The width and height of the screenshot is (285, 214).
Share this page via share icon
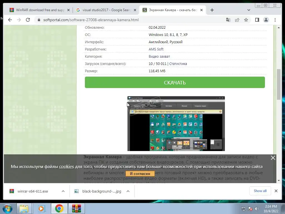point(237,20)
